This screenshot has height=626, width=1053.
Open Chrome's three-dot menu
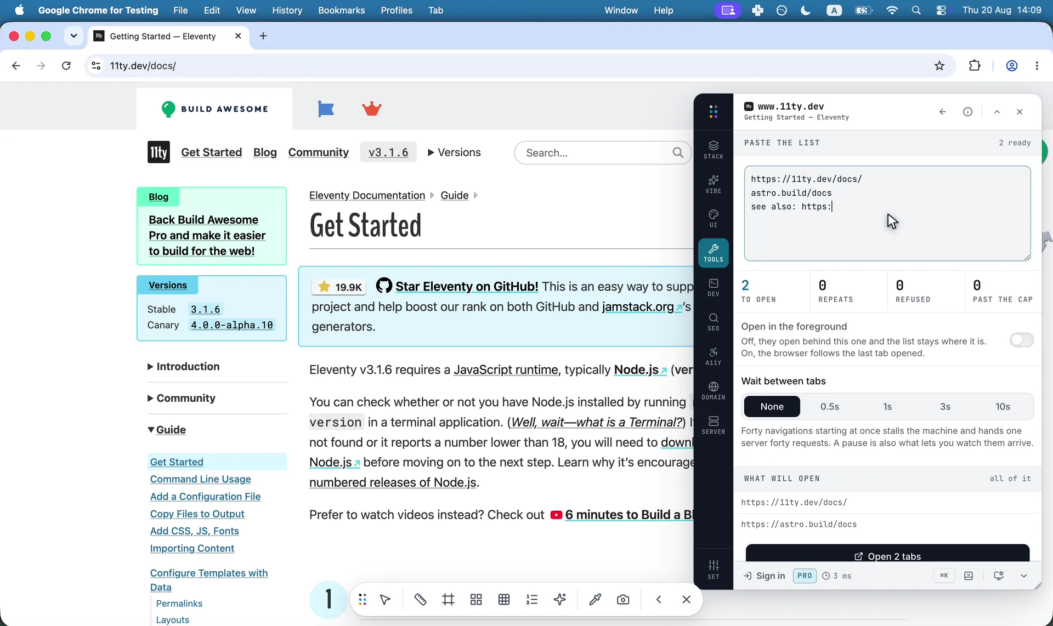pyautogui.click(x=1037, y=66)
